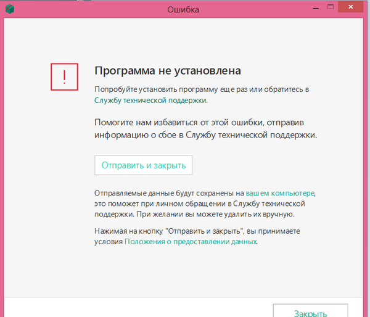
Task: Click the red exclamation error icon
Action: [x=64, y=76]
